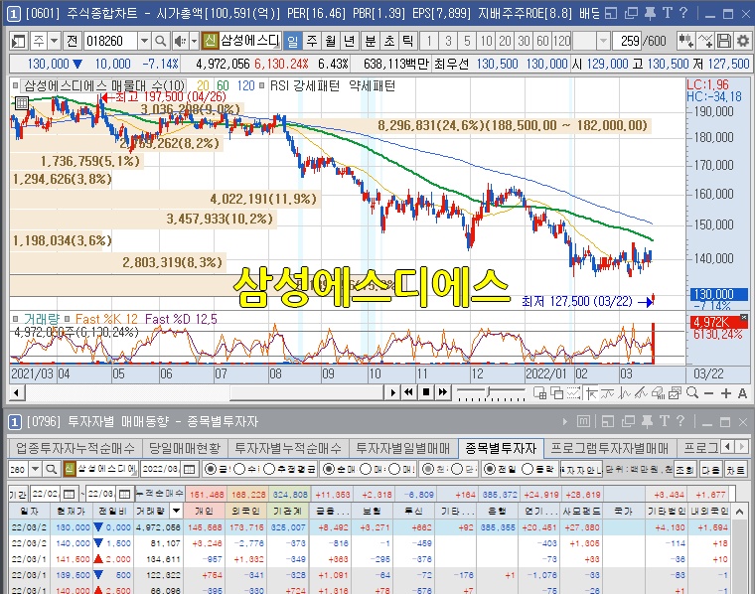
Task: Open the empty minute-interval dropdown
Action: [x=603, y=42]
